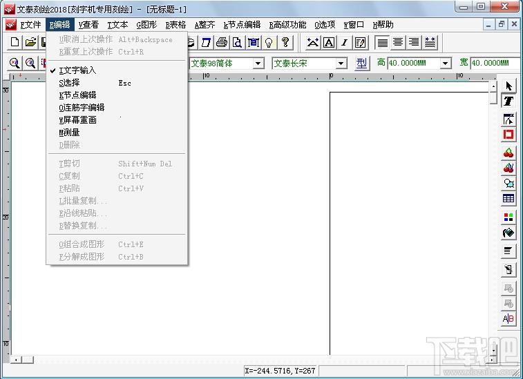Click the line spacing icon in right toolbar
The image size is (523, 379).
508,251
